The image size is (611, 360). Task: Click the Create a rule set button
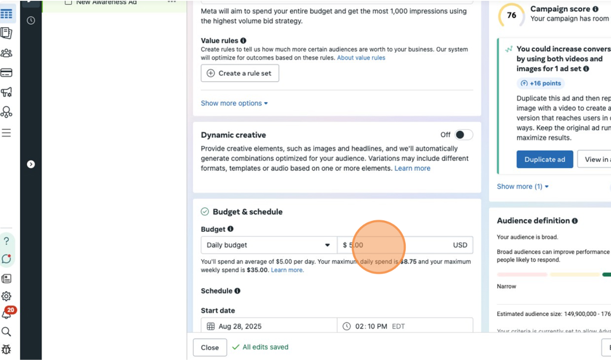(x=240, y=73)
